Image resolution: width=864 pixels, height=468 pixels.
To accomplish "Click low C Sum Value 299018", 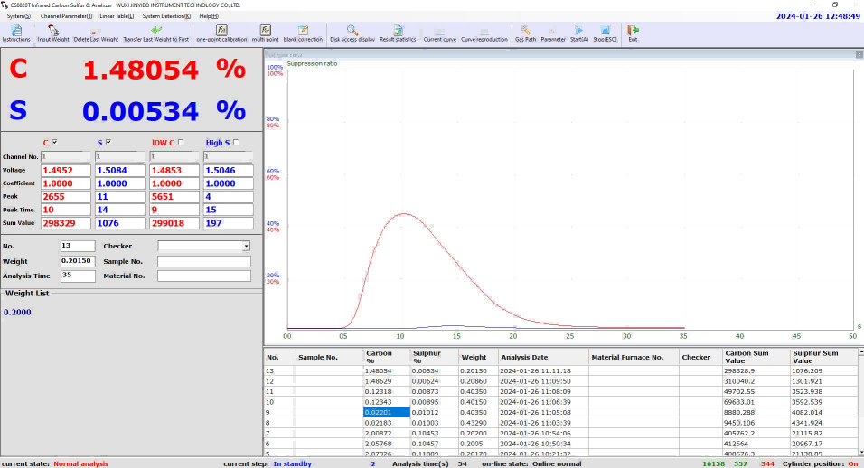I will (174, 223).
